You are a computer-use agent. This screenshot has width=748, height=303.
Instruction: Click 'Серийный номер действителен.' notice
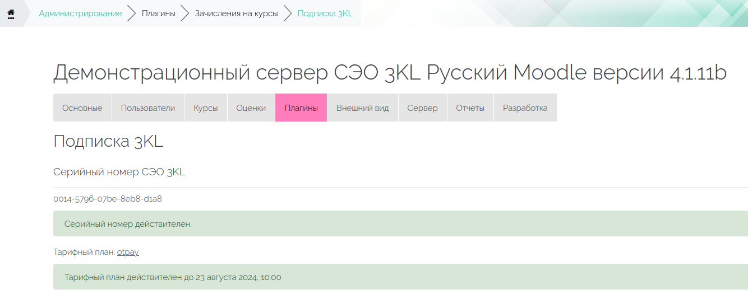[x=400, y=223]
